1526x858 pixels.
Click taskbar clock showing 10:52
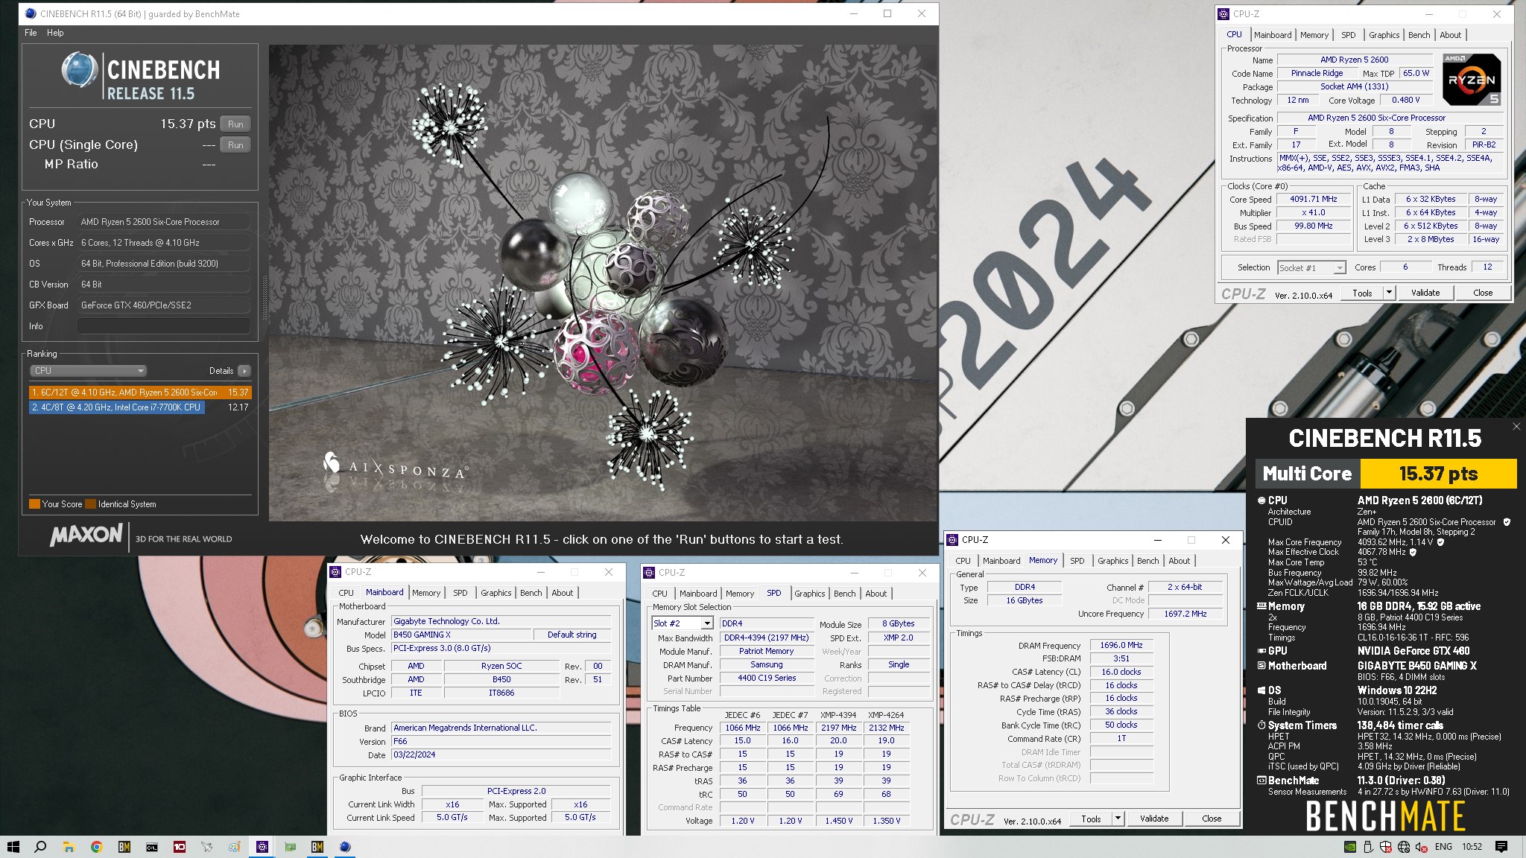(x=1472, y=847)
